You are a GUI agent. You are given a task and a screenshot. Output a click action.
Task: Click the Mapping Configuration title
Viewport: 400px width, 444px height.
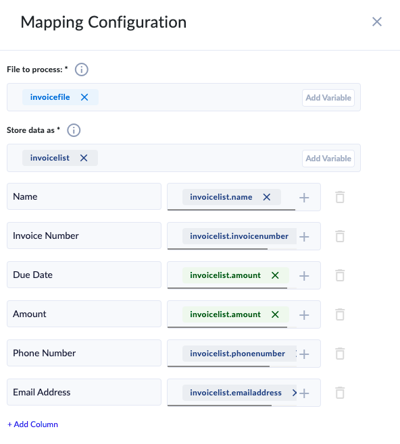[103, 22]
